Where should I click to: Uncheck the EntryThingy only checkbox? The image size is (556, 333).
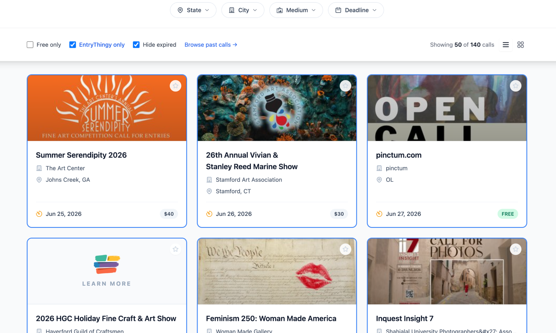[x=73, y=45]
